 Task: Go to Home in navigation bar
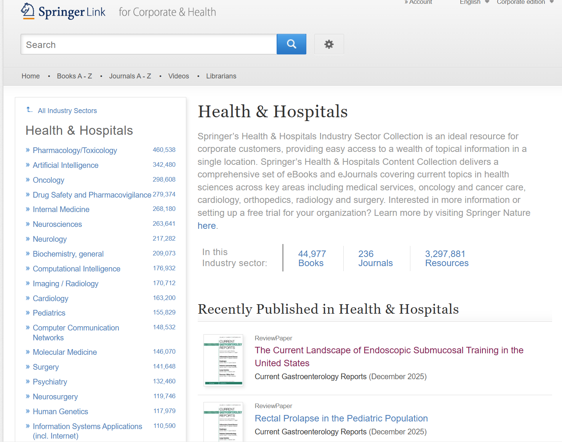point(30,76)
